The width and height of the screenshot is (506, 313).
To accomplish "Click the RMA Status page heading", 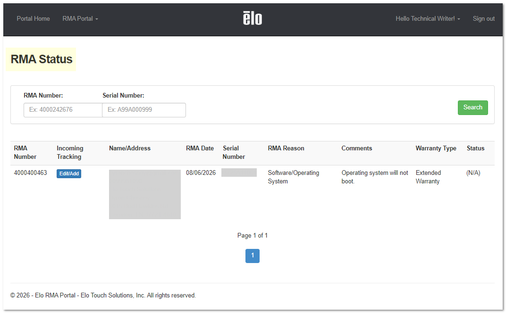I will (42, 59).
